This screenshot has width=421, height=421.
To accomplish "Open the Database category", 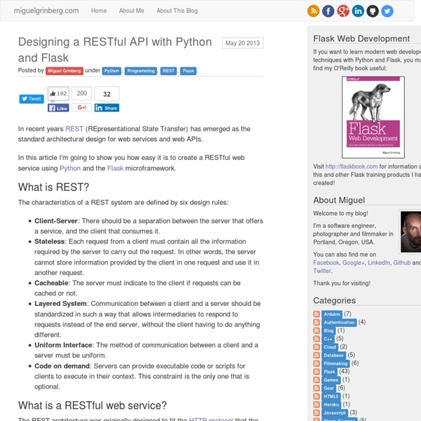I will pyautogui.click(x=334, y=356).
